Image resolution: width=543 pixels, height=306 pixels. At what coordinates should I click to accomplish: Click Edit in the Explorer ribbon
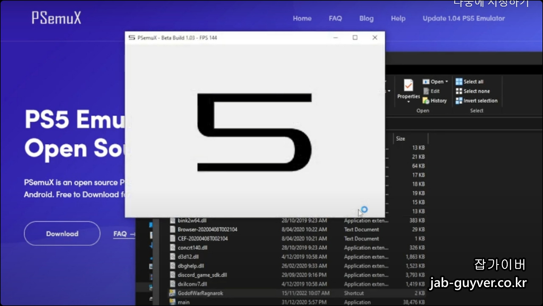click(x=431, y=91)
